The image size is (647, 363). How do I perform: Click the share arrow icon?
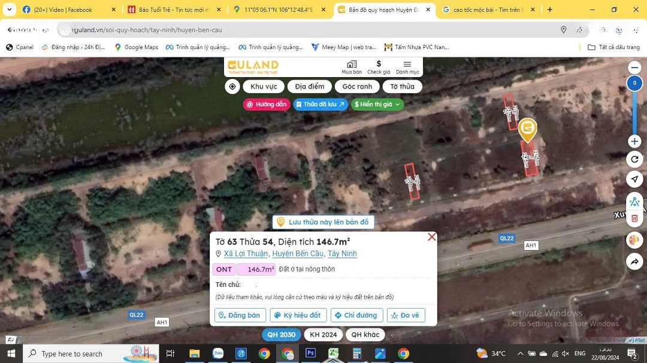point(634,261)
